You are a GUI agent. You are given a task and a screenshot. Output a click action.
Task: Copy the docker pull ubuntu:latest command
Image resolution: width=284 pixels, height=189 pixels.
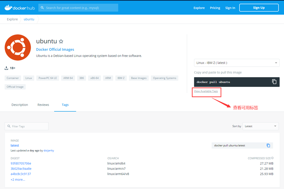(x=268, y=145)
